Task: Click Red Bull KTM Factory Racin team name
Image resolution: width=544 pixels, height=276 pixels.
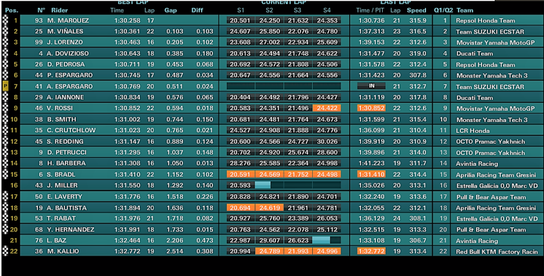Action: point(497,252)
